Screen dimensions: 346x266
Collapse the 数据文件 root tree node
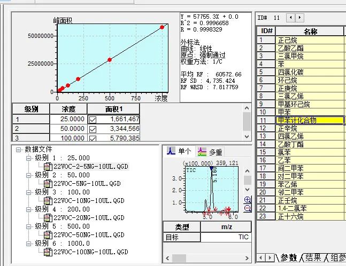click(x=19, y=150)
